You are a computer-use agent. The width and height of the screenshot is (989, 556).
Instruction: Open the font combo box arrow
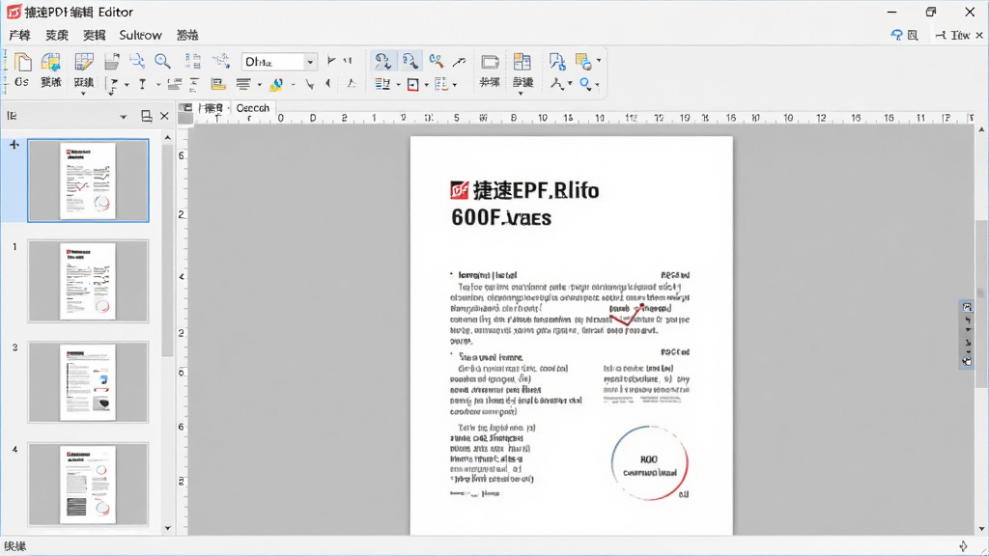310,62
